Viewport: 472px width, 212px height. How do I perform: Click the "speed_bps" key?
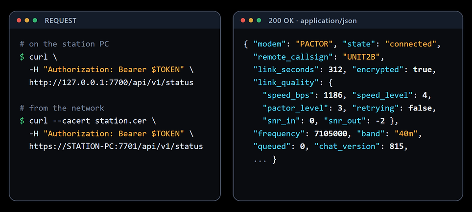(x=288, y=95)
